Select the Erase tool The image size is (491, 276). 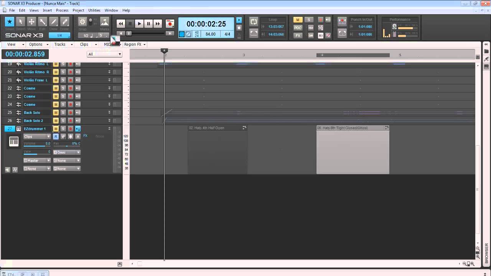[64, 22]
